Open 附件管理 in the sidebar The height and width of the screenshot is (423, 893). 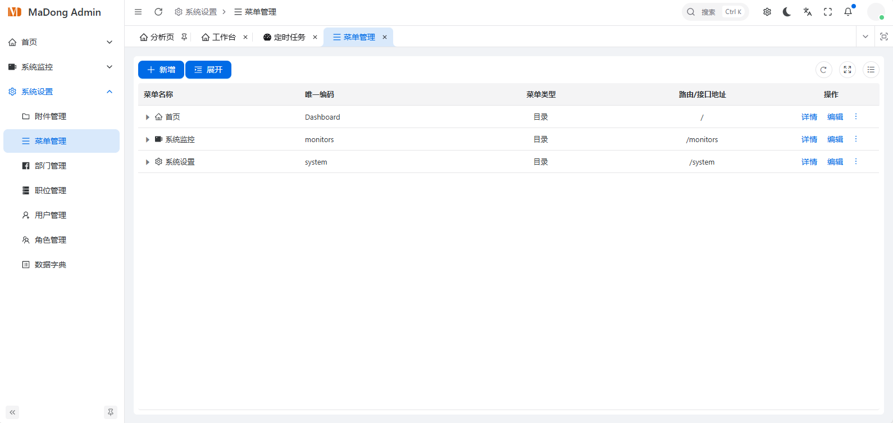62,116
